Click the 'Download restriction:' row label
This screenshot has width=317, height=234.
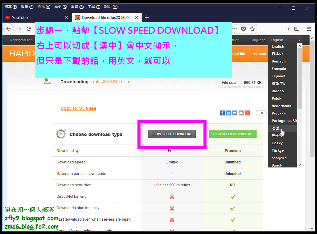pyautogui.click(x=74, y=185)
